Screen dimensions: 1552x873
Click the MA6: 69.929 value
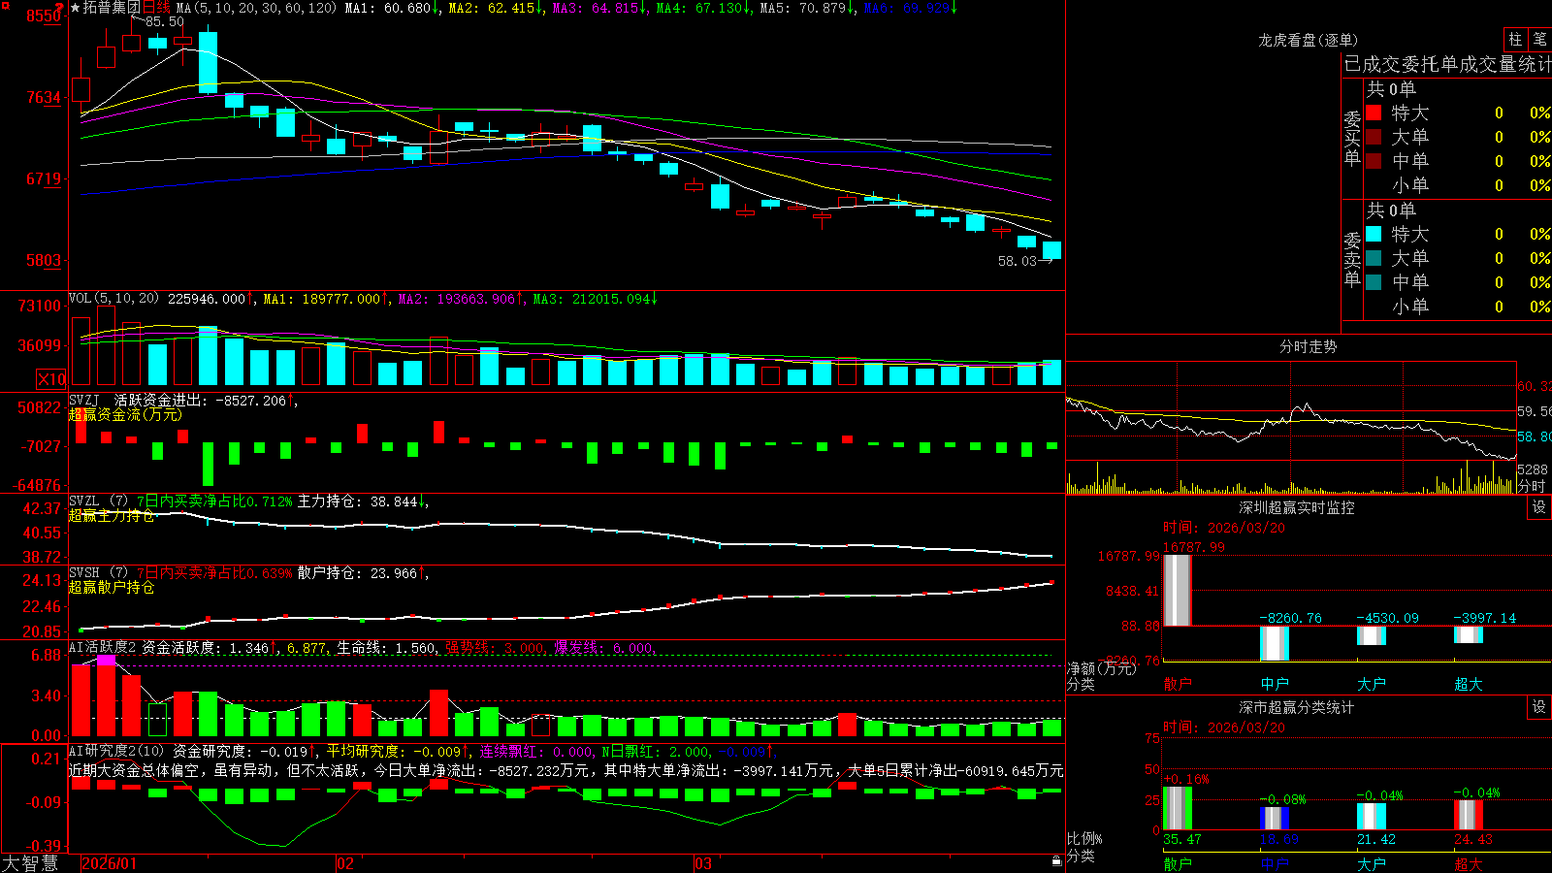(x=911, y=8)
